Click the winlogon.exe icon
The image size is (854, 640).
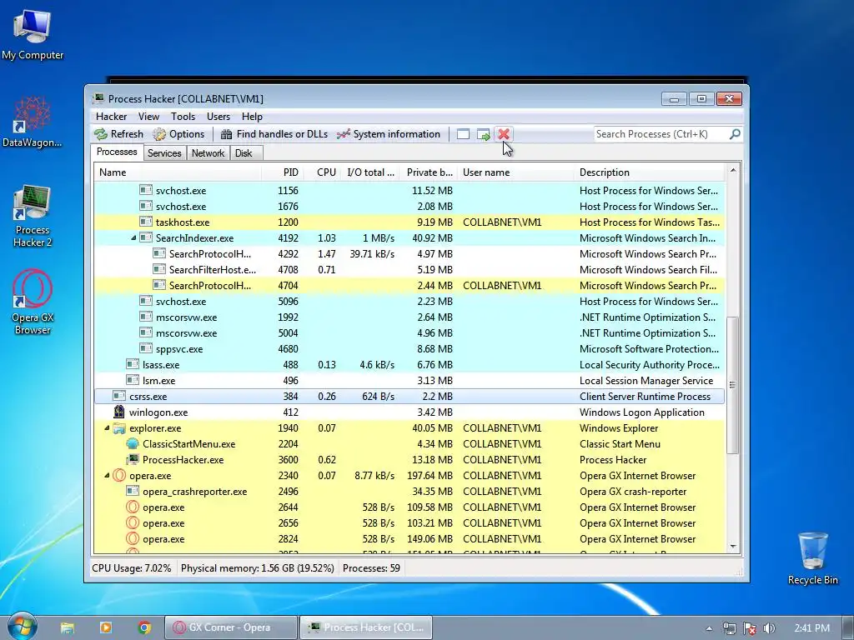tap(118, 412)
